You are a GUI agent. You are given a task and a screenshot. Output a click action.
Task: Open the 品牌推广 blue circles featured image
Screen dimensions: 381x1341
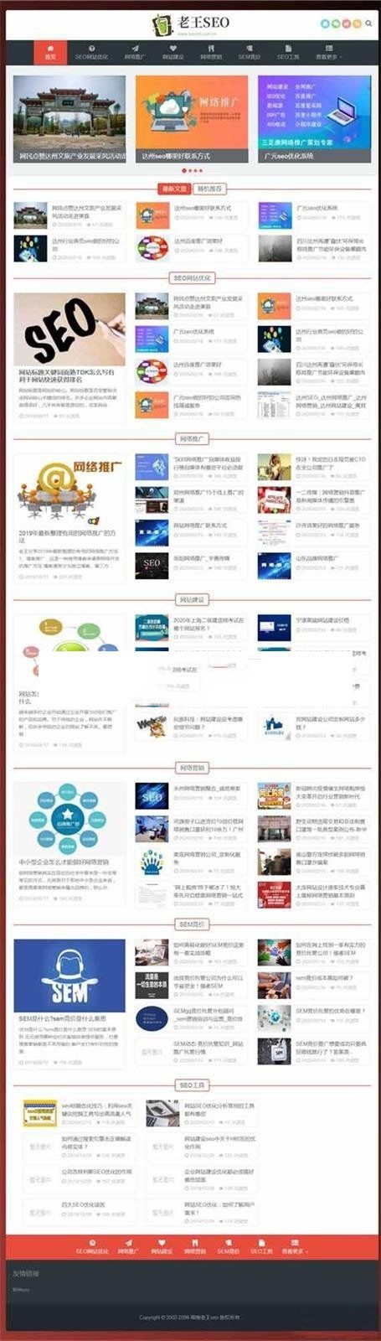click(x=70, y=819)
